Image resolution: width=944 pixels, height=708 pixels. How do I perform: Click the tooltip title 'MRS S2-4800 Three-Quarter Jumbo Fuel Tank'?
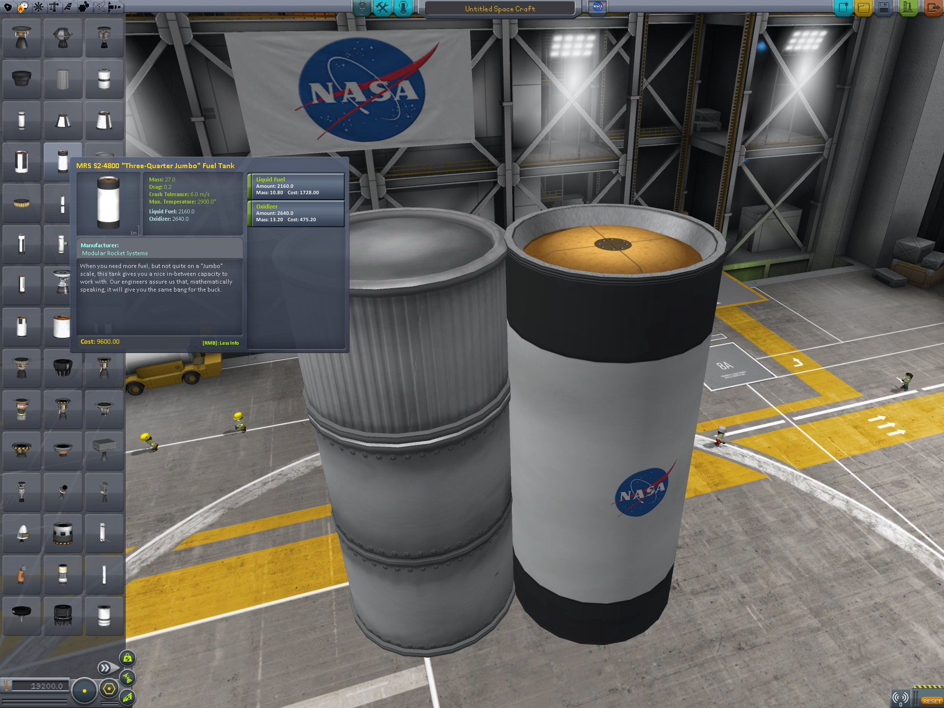click(x=155, y=166)
